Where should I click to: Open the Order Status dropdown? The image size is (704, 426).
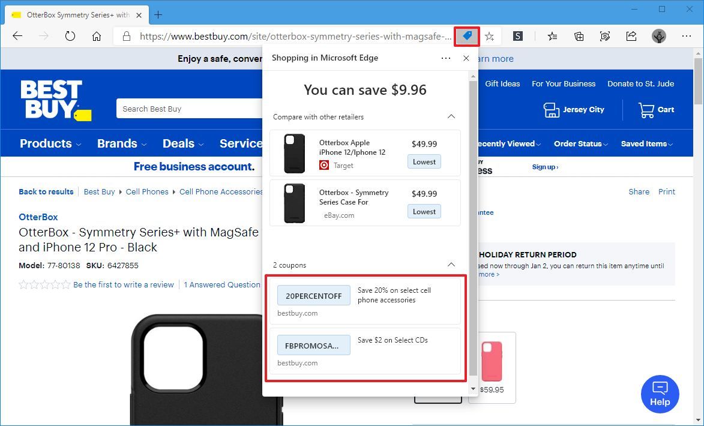tap(580, 143)
